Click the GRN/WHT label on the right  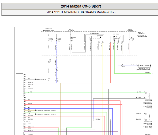point(148,73)
